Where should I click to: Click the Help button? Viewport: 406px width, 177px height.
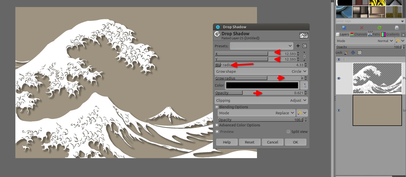(x=227, y=142)
